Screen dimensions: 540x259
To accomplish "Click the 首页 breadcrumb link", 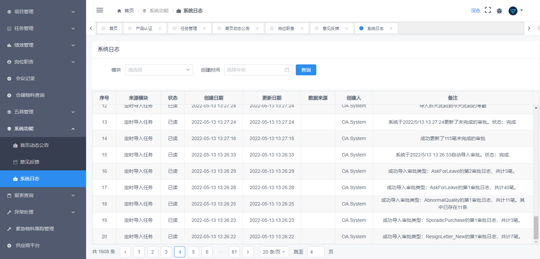I will pyautogui.click(x=129, y=11).
